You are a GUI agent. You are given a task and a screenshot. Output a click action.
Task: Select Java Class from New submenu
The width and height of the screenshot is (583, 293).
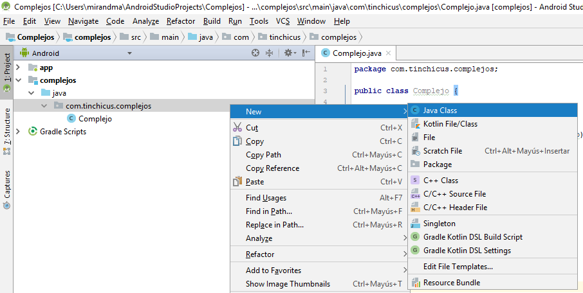[x=440, y=111]
